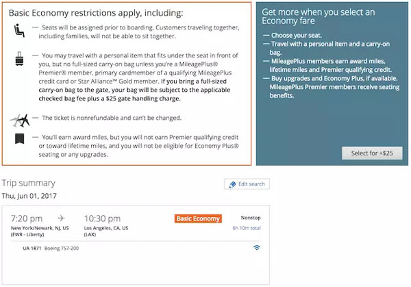This screenshot has height=287, width=411.
Task: Click the pencil icon beside Edit search
Action: pos(232,184)
